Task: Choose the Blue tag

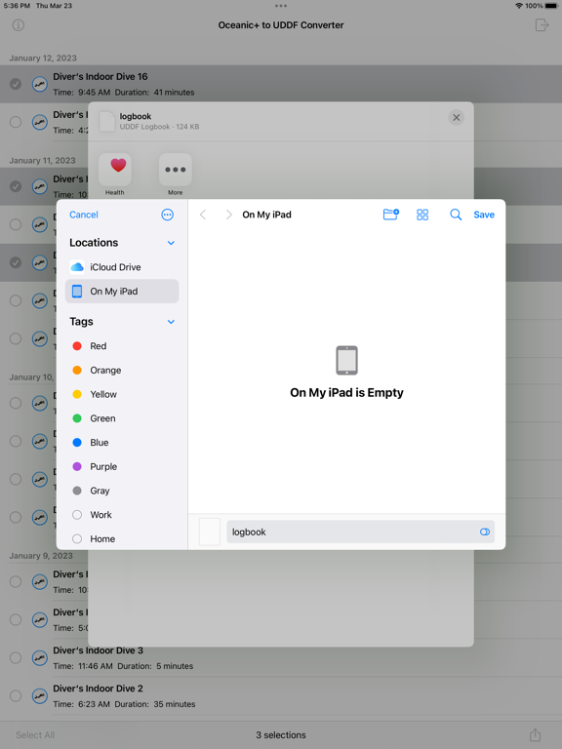Action: 122,443
